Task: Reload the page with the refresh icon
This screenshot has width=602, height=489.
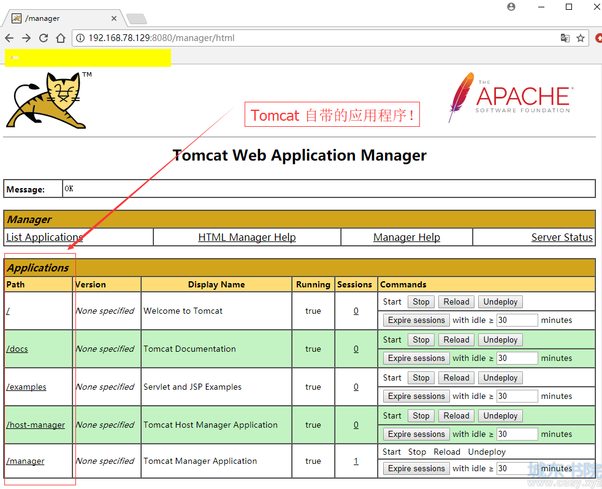Action: pyautogui.click(x=44, y=38)
